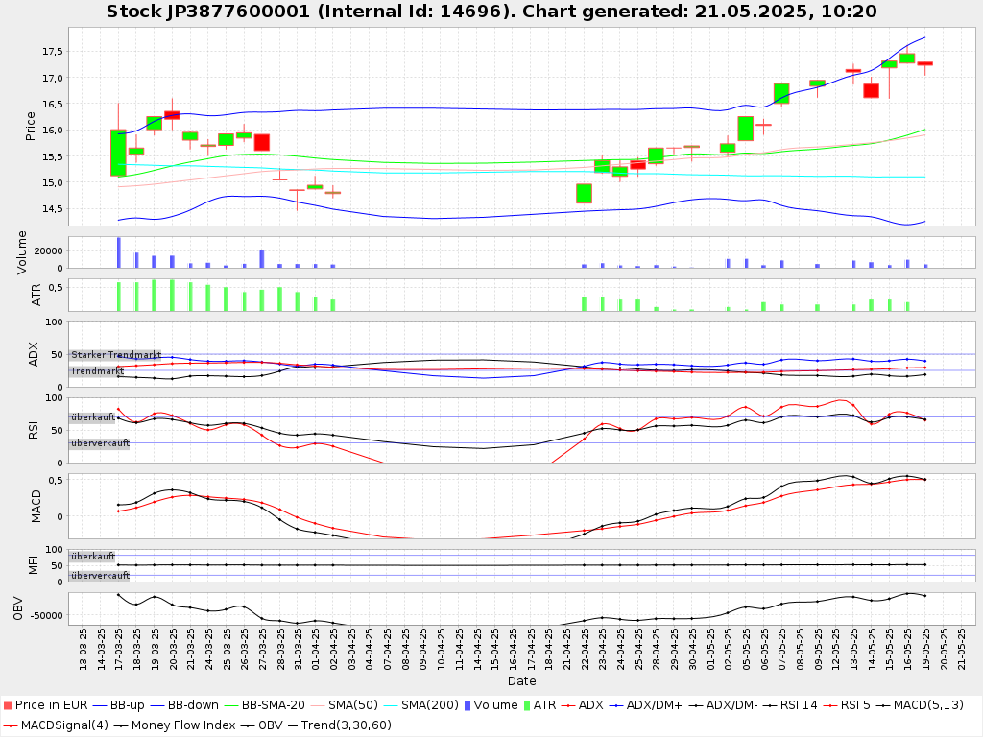This screenshot has height=737, width=983.
Task: Click the Money Flow Index legend label
Action: (182, 725)
